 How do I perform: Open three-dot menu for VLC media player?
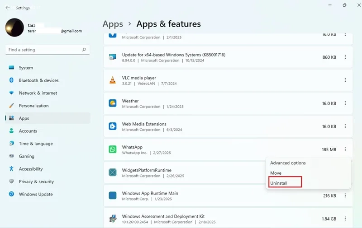click(x=345, y=80)
